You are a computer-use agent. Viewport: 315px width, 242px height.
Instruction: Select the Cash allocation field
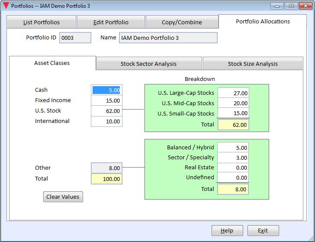click(x=106, y=90)
